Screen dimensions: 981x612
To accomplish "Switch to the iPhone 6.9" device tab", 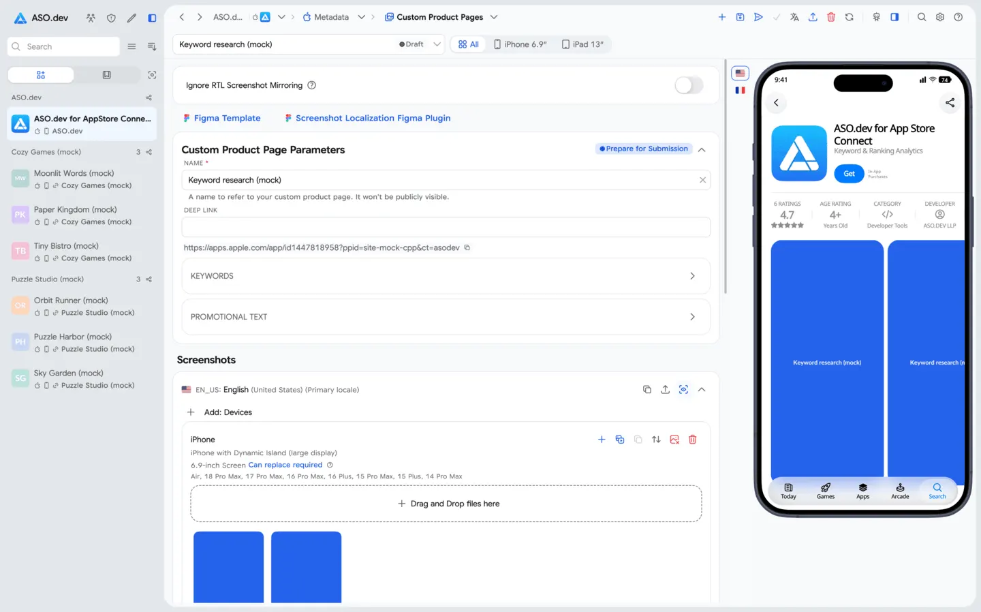I will pos(520,44).
